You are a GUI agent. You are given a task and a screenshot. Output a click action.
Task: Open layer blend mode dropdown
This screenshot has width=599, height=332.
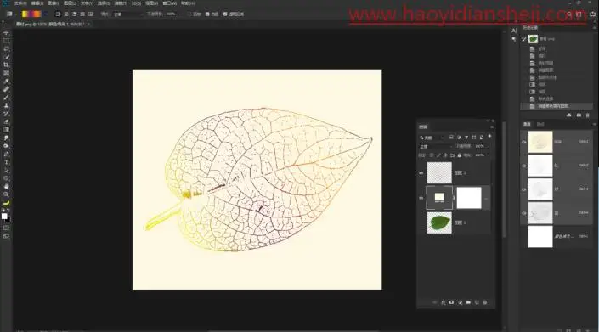(x=435, y=147)
